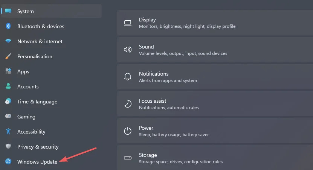Click the Power button icon
This screenshot has width=313, height=170.
(x=128, y=131)
